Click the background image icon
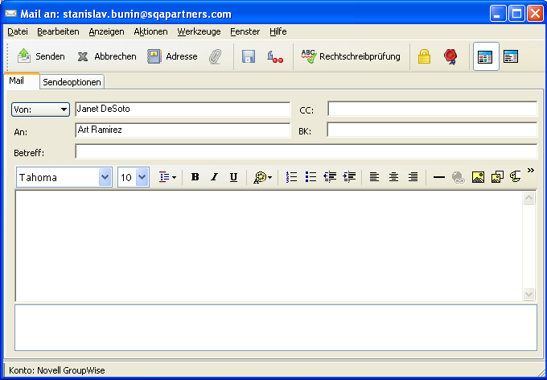Image resolution: width=547 pixels, height=380 pixels. click(x=497, y=177)
